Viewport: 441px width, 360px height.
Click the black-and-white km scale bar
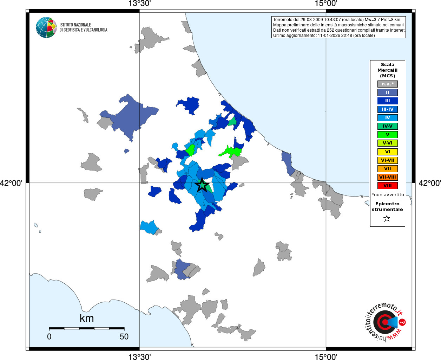coord(87,328)
